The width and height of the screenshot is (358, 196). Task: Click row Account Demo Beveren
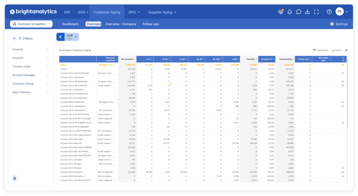(x=203, y=143)
